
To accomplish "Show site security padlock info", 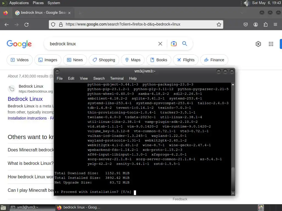I will [61, 24].
